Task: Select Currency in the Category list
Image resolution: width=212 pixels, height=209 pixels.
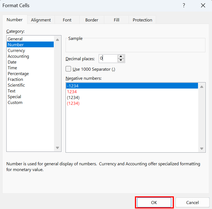Action: (x=16, y=51)
